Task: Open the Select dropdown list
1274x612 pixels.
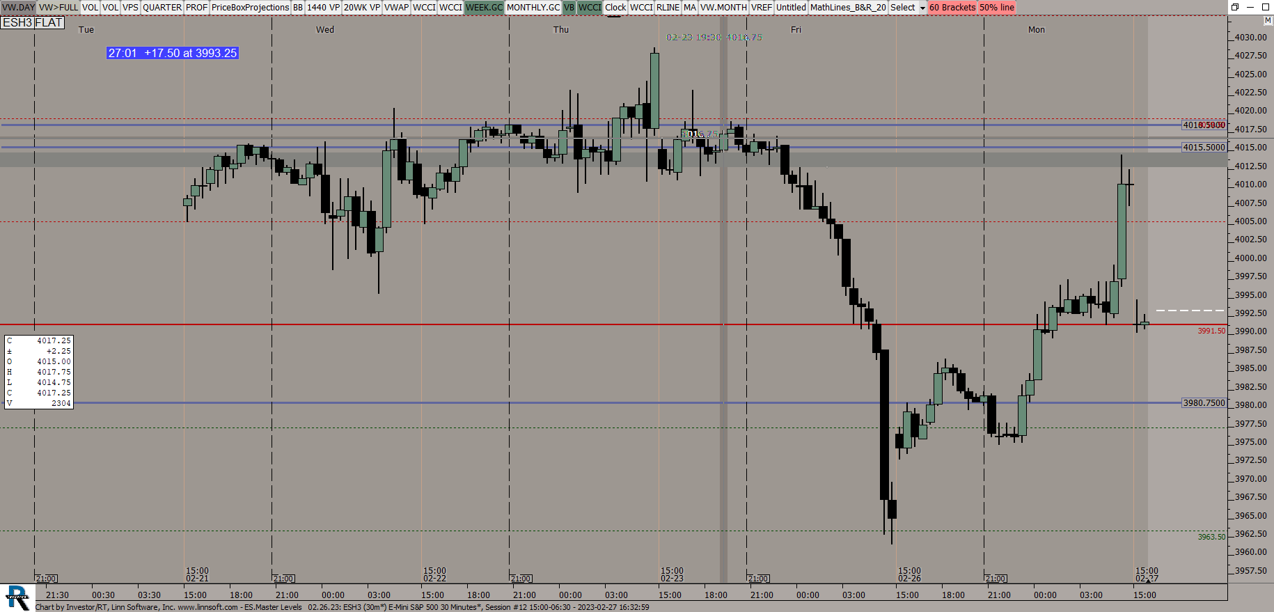Action: 908,7
